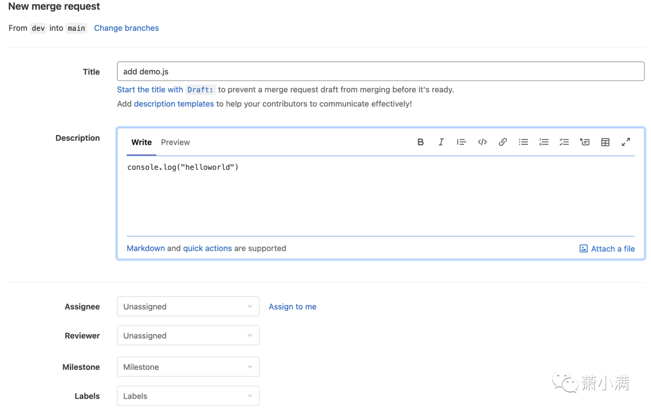Open the Reviewer dropdown
The height and width of the screenshot is (412, 651).
(x=188, y=336)
